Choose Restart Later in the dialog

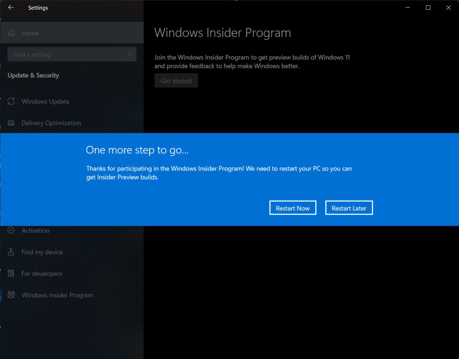(x=349, y=208)
